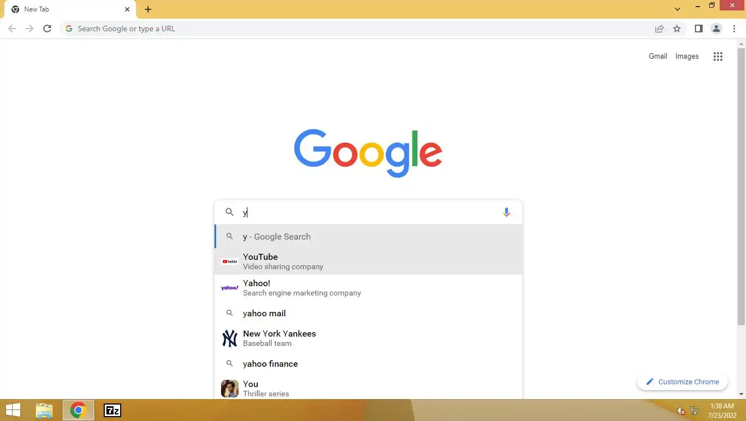This screenshot has height=421, width=746.
Task: Click the magnifier icon in the search box
Action: [x=230, y=212]
